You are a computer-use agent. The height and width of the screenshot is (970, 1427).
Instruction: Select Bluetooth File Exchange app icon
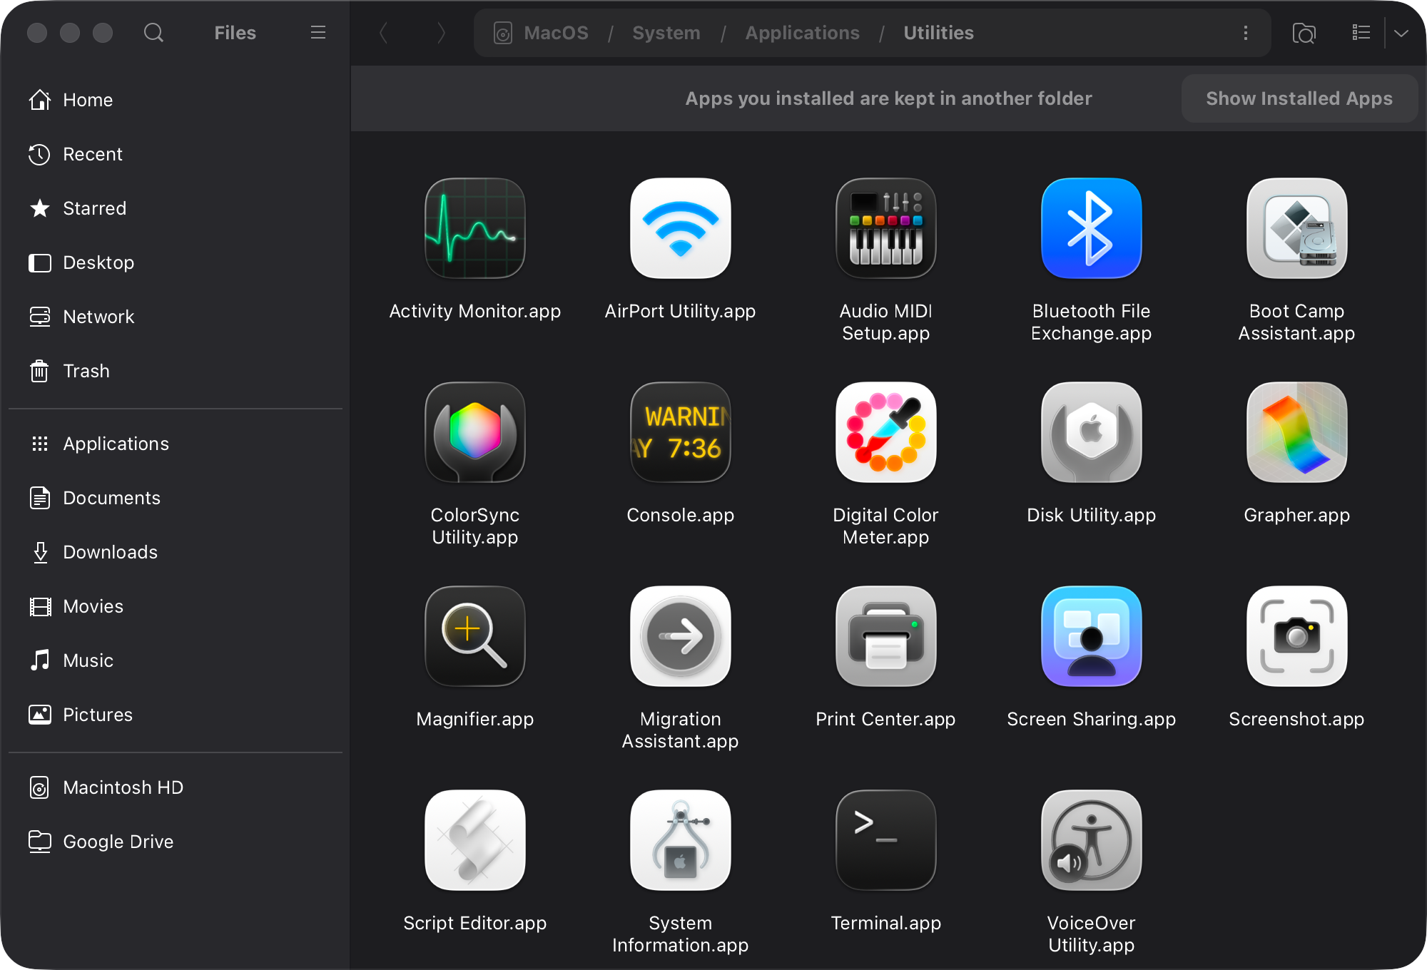1091,228
